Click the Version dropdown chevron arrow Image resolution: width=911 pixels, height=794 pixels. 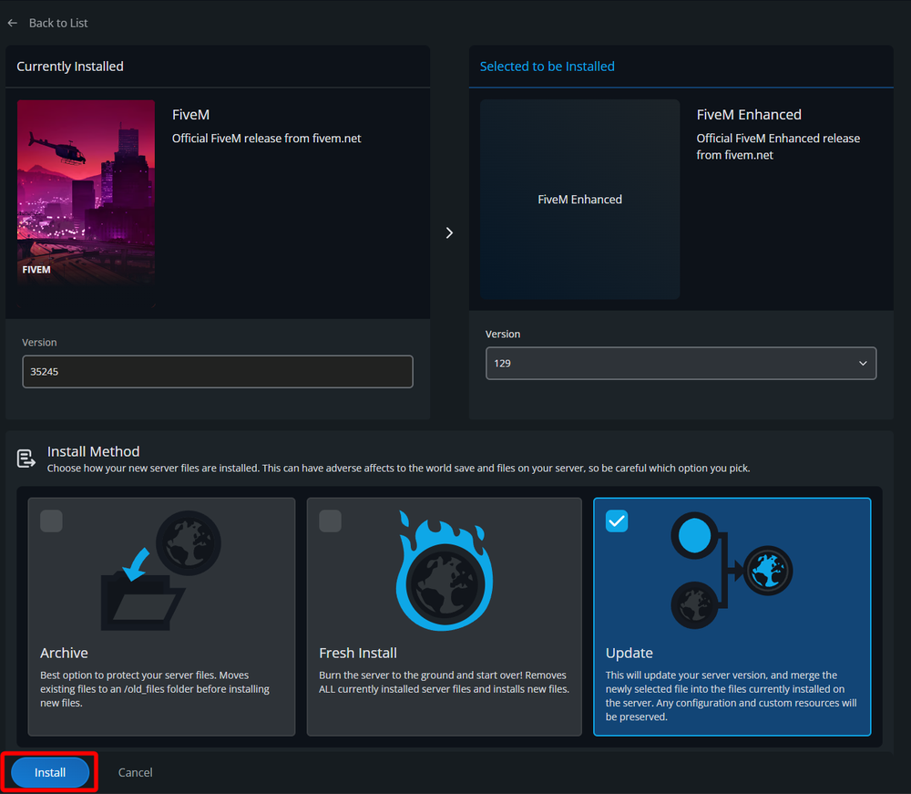[863, 364]
